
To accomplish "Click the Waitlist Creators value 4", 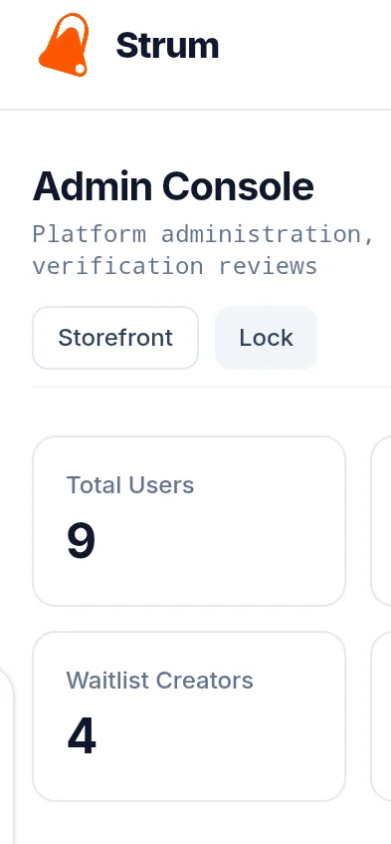I will point(82,735).
